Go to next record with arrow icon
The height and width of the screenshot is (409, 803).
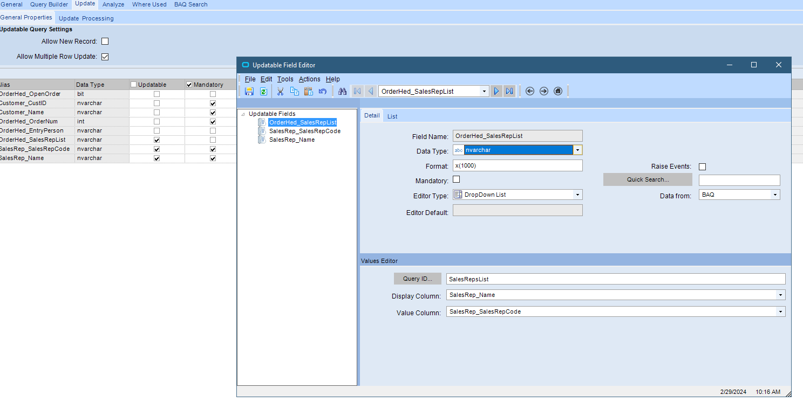tap(496, 91)
